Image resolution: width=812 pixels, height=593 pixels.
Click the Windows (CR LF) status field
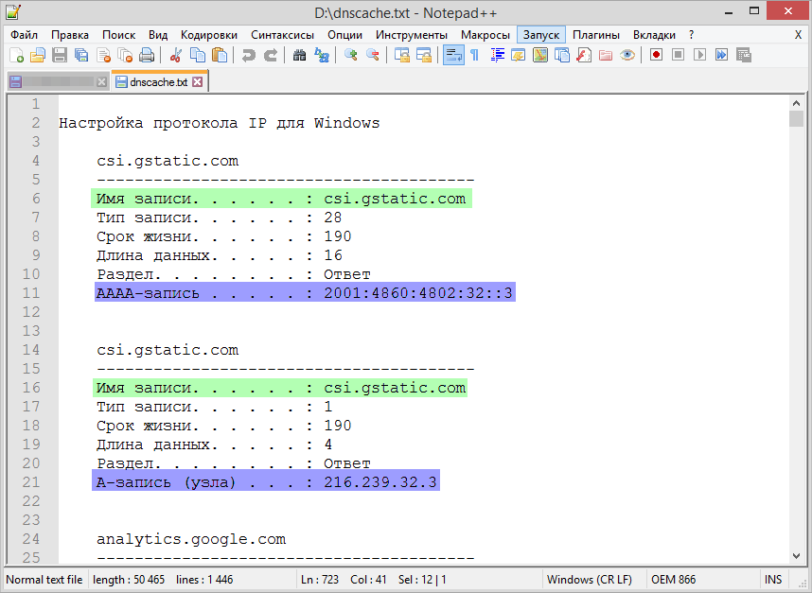590,580
